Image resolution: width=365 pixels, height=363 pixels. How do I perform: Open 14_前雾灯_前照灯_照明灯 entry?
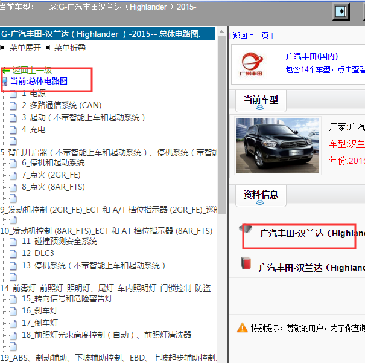pyautogui.click(x=106, y=289)
